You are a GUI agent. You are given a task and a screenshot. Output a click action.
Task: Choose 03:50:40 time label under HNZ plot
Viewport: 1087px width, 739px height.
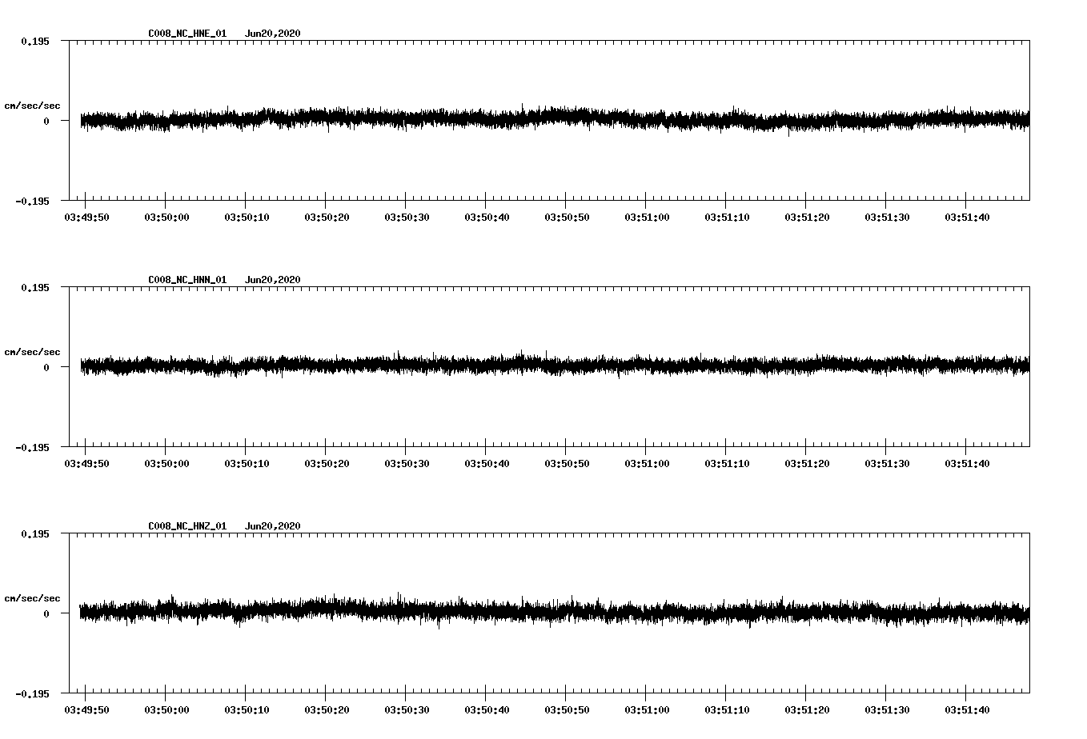(x=487, y=710)
